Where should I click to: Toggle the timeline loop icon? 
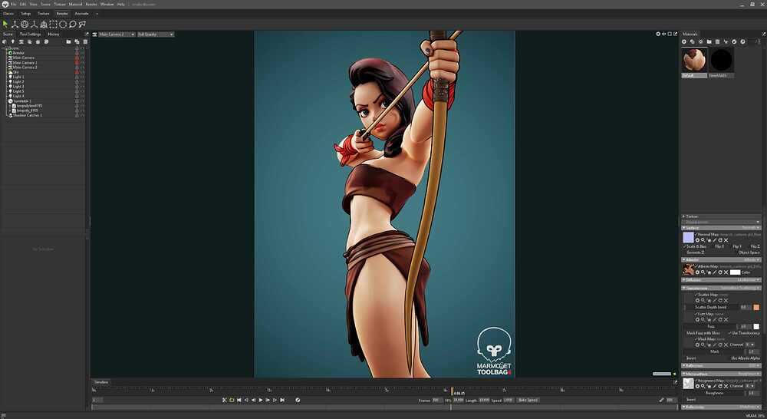232,400
